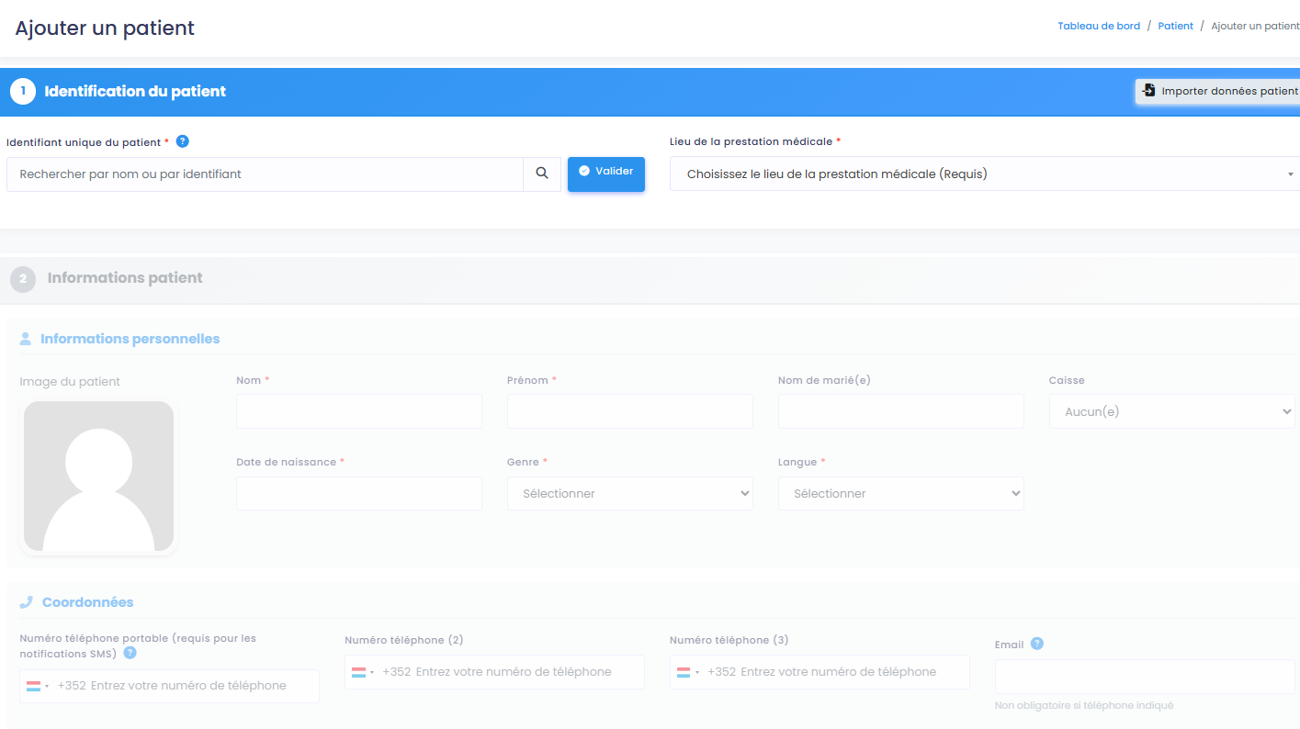This screenshot has width=1300, height=729.
Task: Click the step 2 circle badge
Action: tap(23, 278)
